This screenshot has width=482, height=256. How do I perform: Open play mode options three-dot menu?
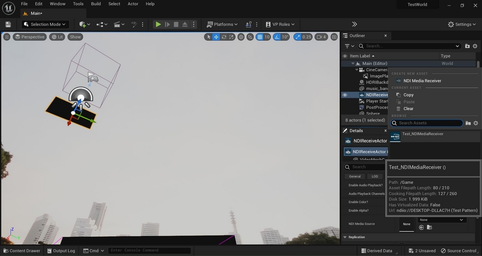[x=194, y=24]
